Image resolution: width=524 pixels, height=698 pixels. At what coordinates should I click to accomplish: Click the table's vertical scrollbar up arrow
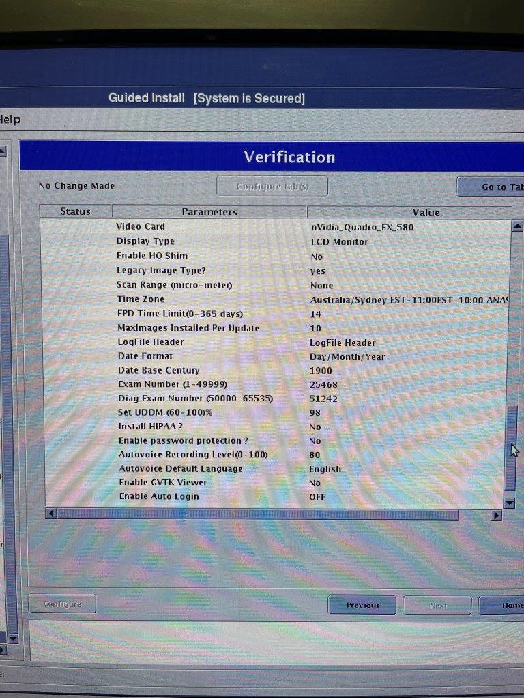(516, 226)
